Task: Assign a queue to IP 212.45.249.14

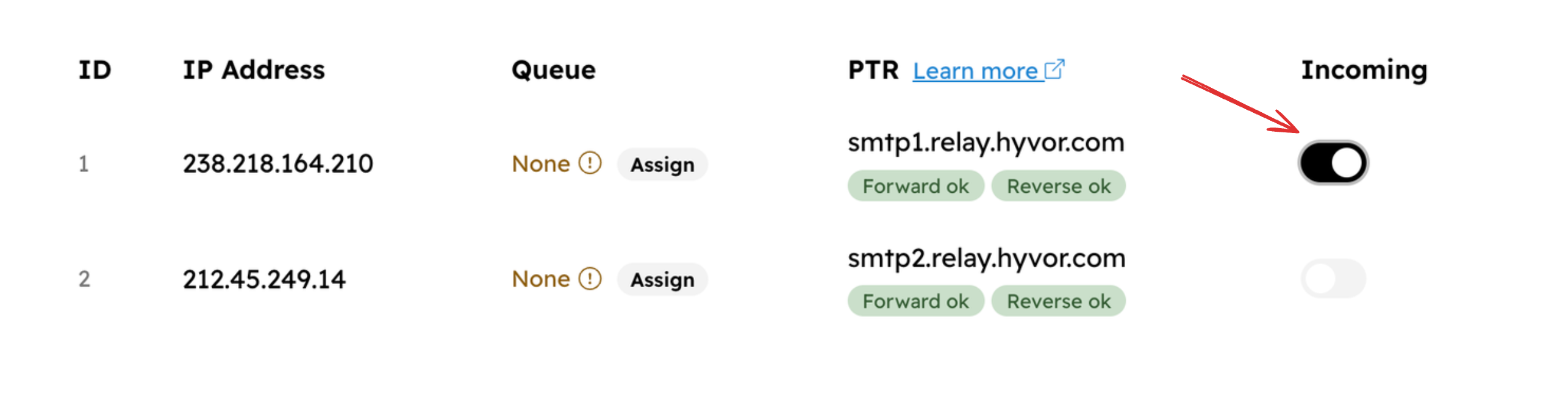Action: tap(662, 280)
